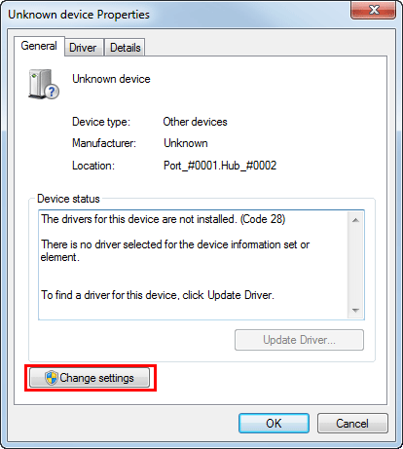Open the Details tab
This screenshot has height=449, width=403.
[125, 48]
